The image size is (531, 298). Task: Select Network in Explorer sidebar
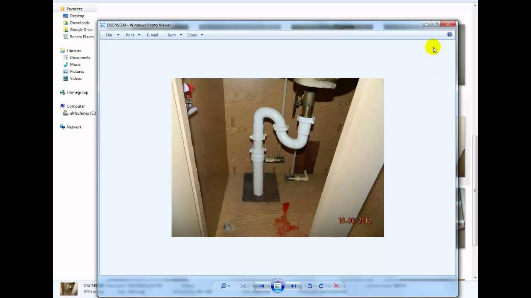74,127
